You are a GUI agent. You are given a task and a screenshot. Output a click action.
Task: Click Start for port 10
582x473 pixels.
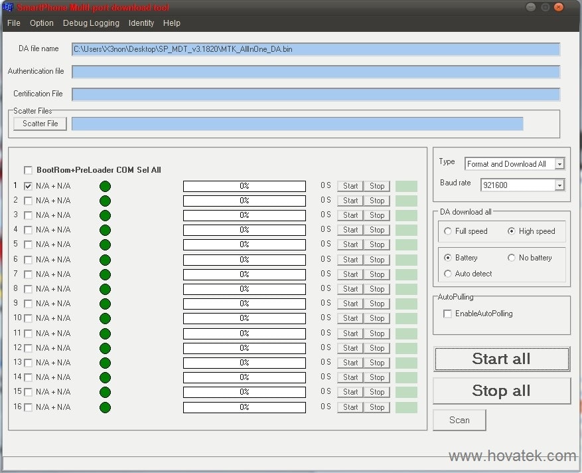[x=350, y=318]
